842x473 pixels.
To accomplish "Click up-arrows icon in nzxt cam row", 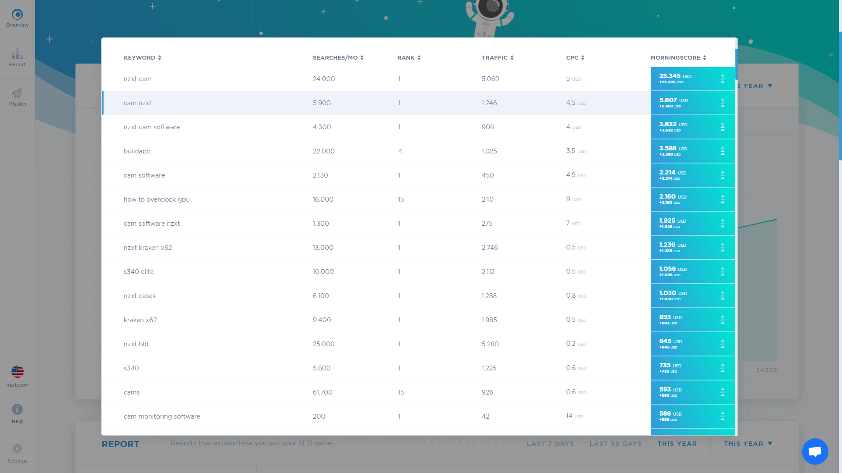I will click(x=723, y=79).
